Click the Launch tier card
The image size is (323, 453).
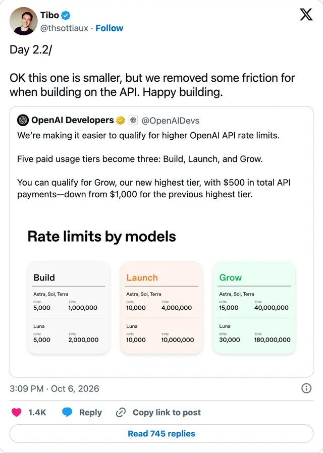pos(161,308)
